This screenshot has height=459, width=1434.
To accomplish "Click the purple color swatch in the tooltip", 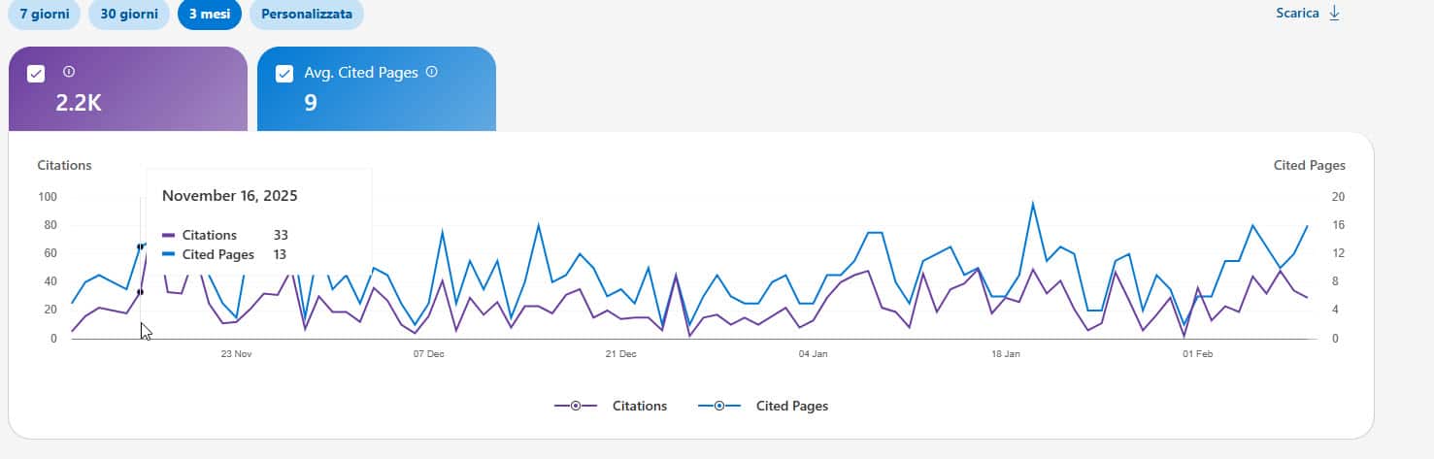I will (x=168, y=235).
